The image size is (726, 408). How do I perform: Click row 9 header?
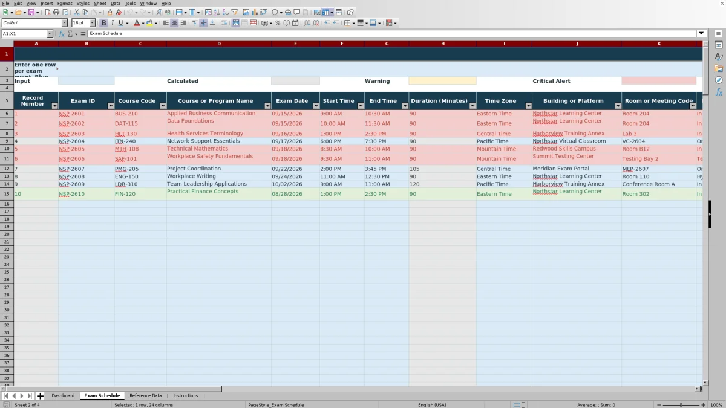pos(7,141)
